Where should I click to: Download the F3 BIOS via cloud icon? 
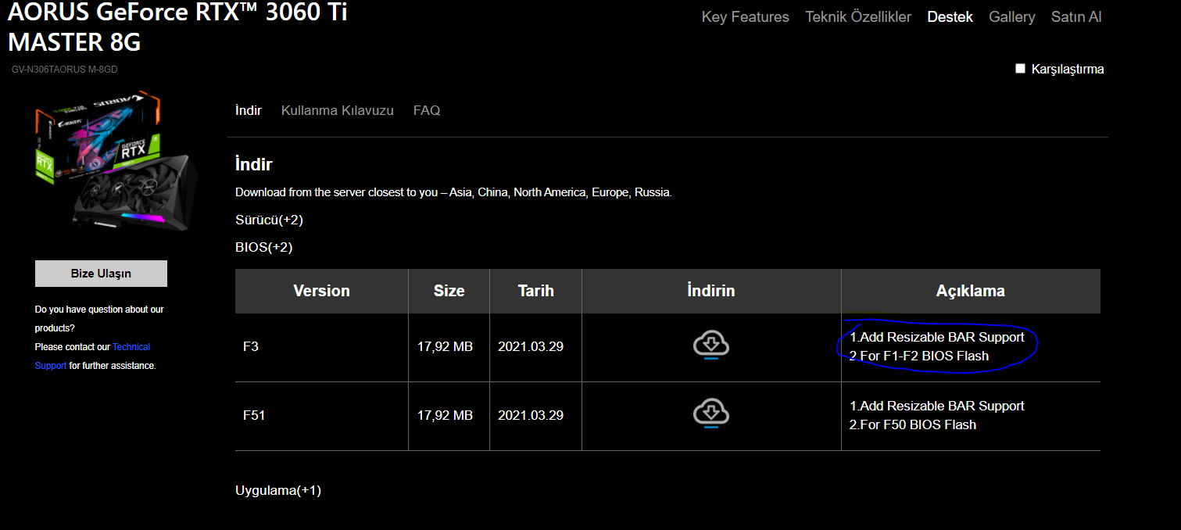coord(711,346)
